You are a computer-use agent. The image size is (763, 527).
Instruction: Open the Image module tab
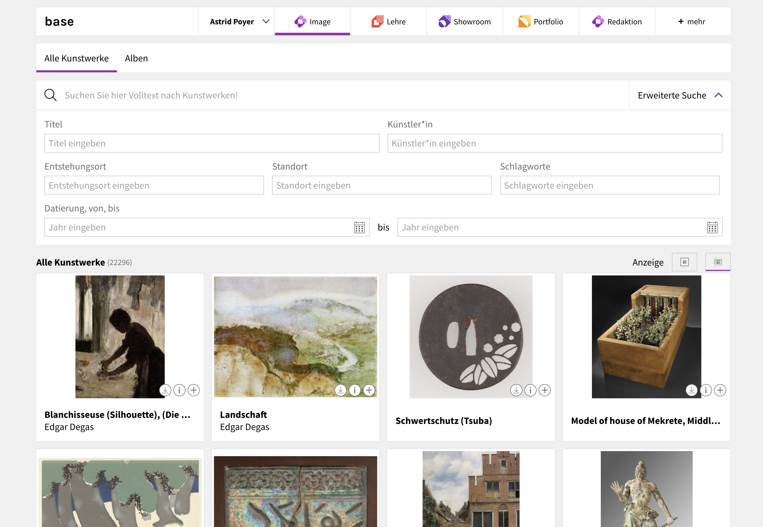point(312,22)
